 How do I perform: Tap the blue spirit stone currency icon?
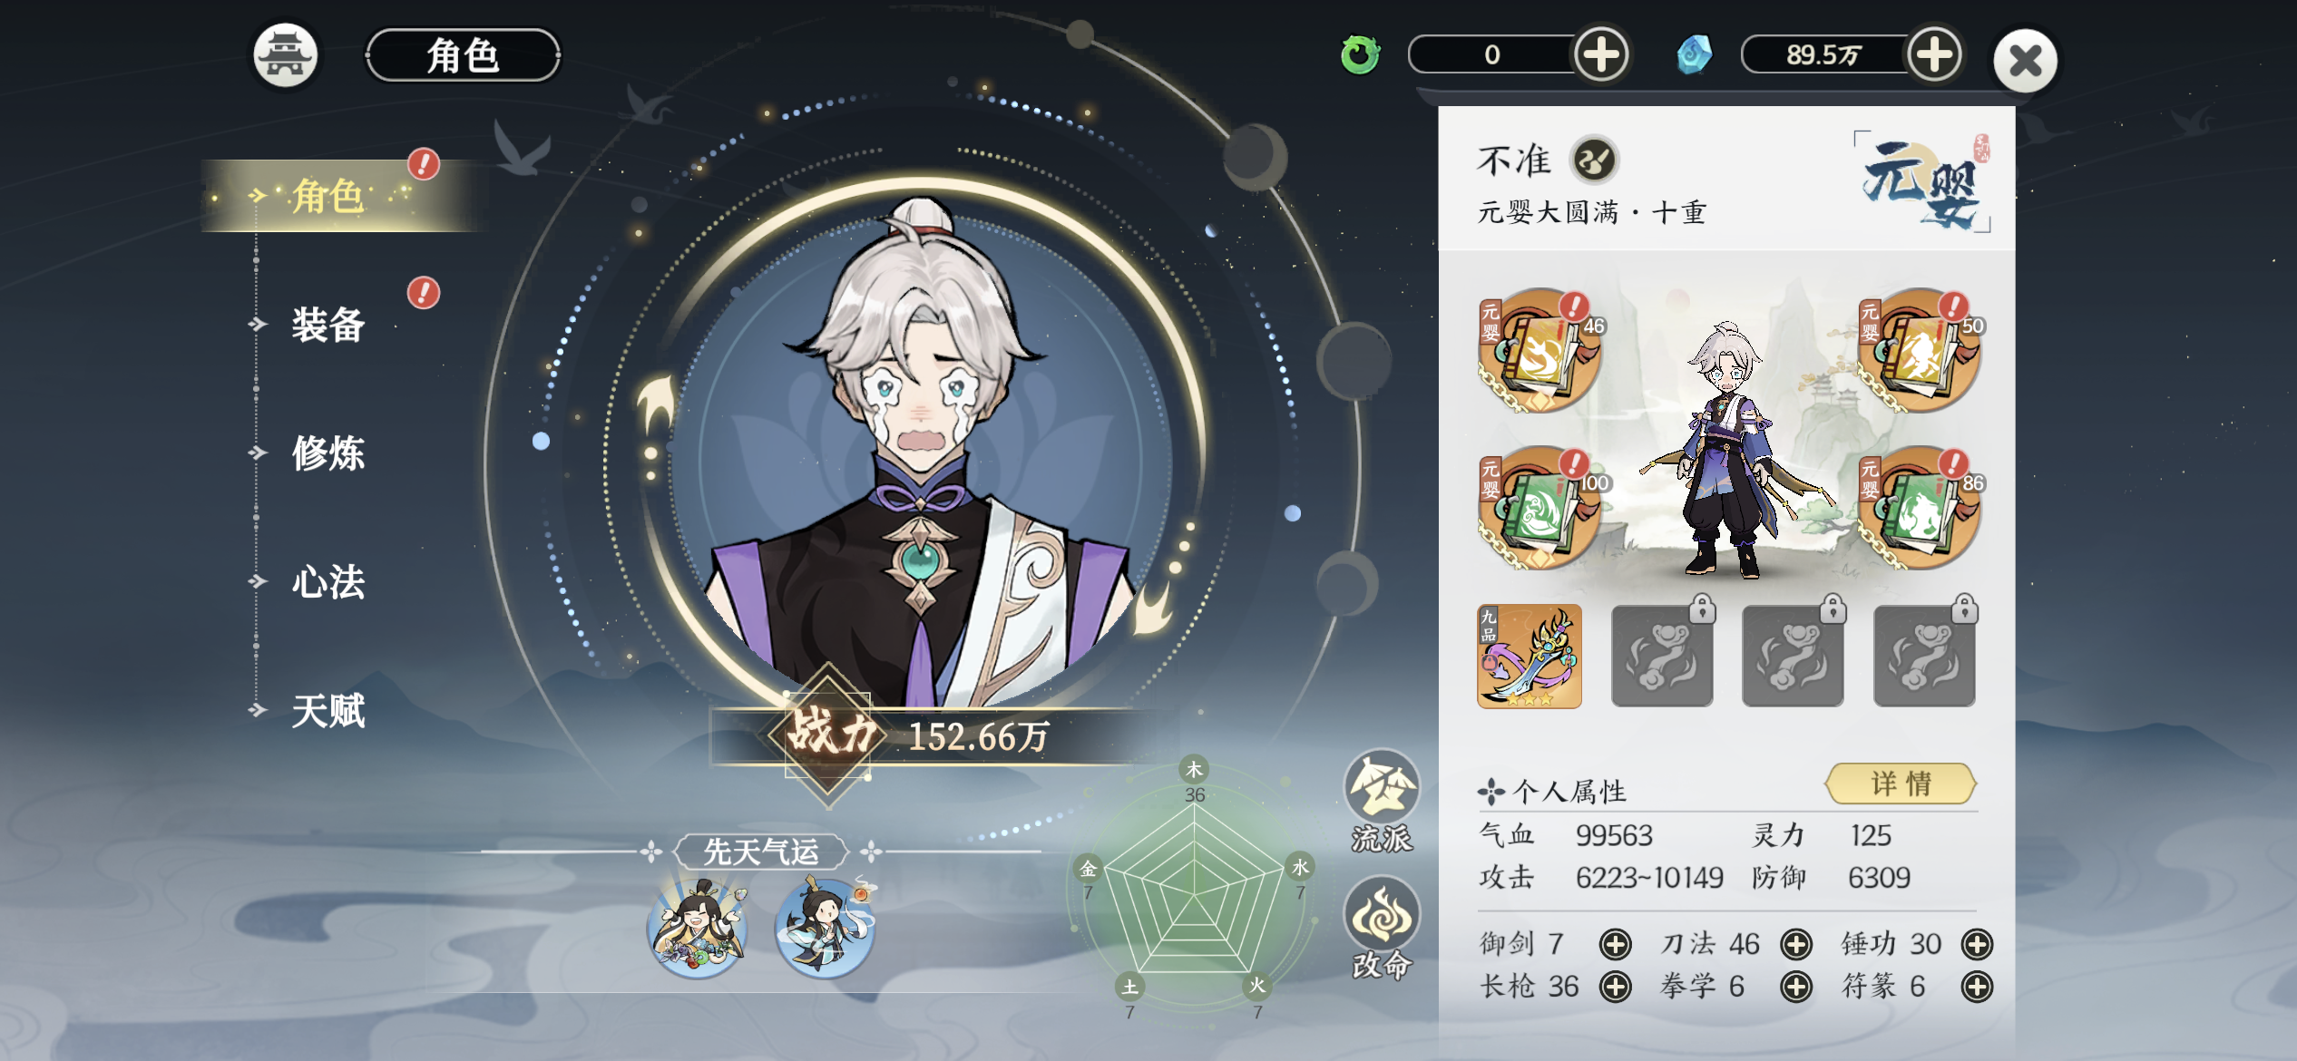[x=1694, y=54]
